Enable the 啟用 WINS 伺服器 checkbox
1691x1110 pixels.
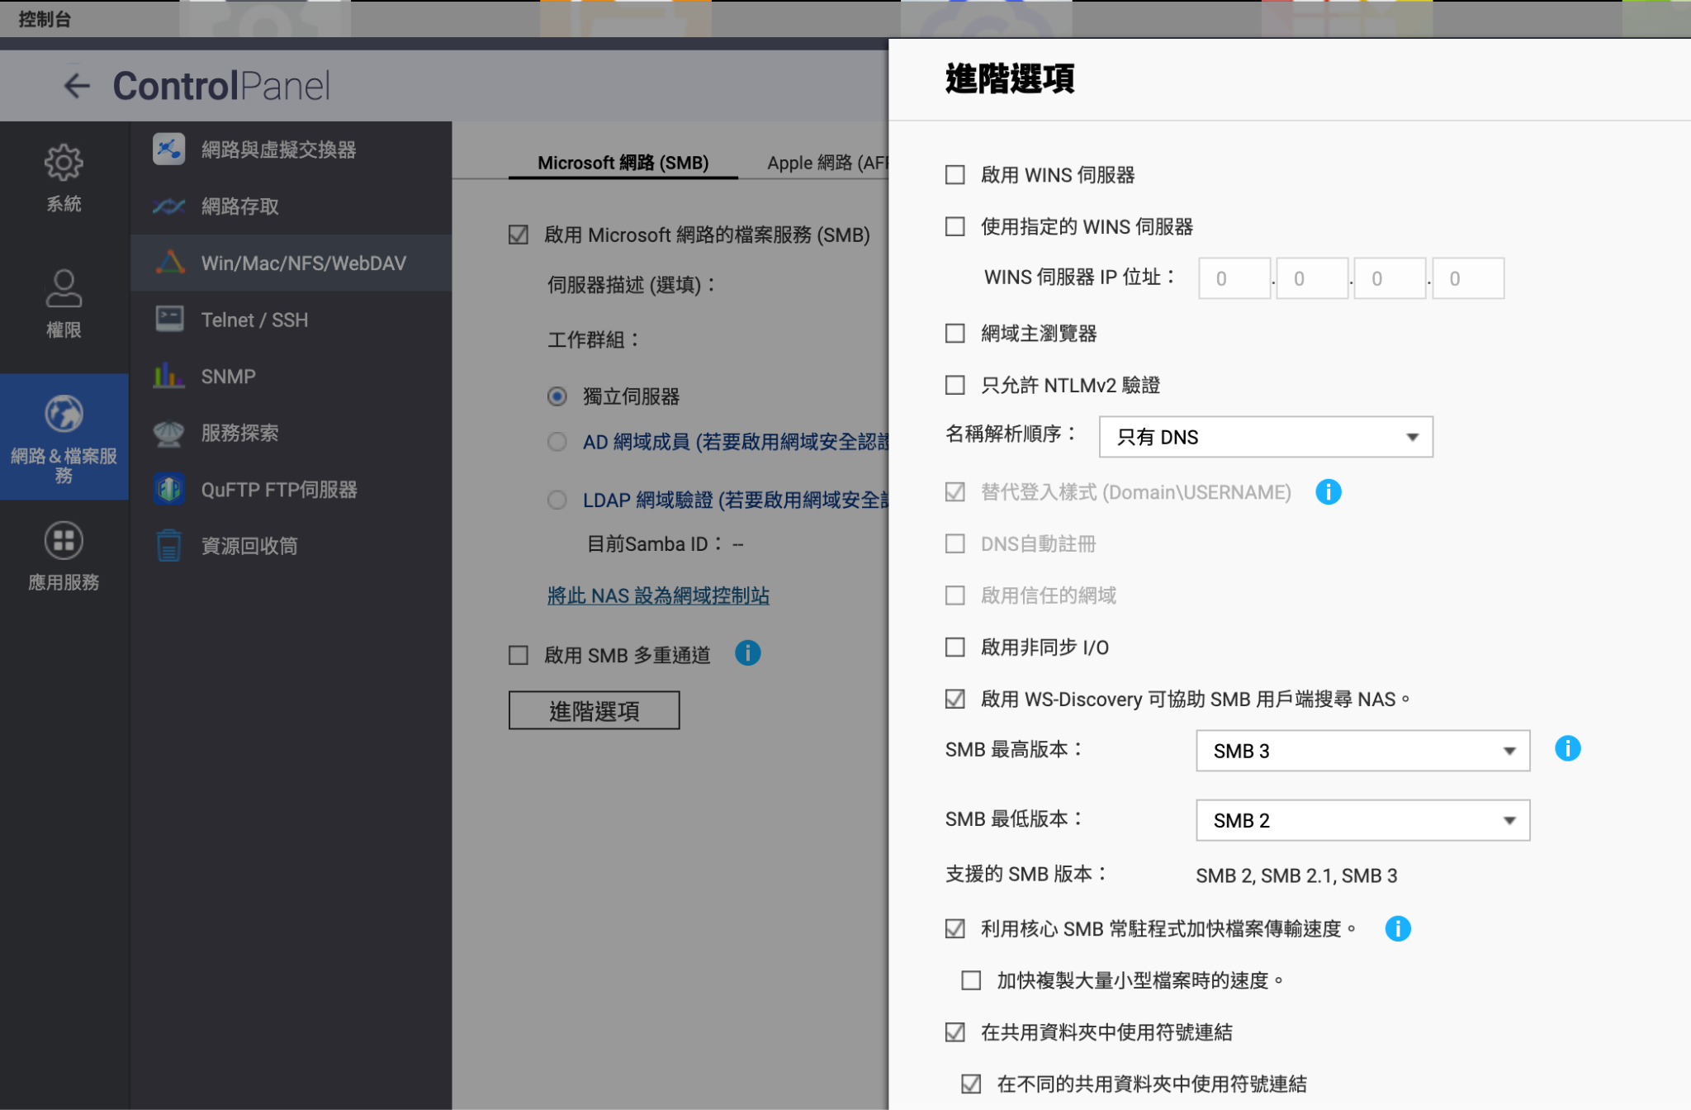pos(955,175)
